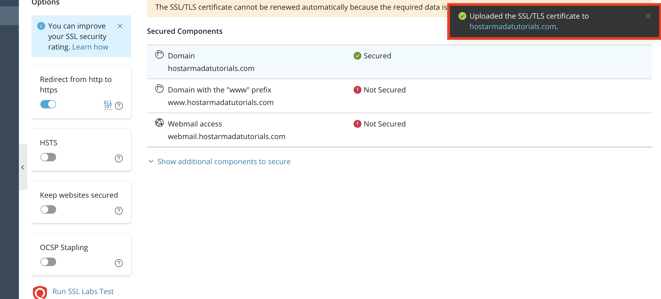The width and height of the screenshot is (661, 299).
Task: Click the help icon beside HSTS
Action: 119,158
